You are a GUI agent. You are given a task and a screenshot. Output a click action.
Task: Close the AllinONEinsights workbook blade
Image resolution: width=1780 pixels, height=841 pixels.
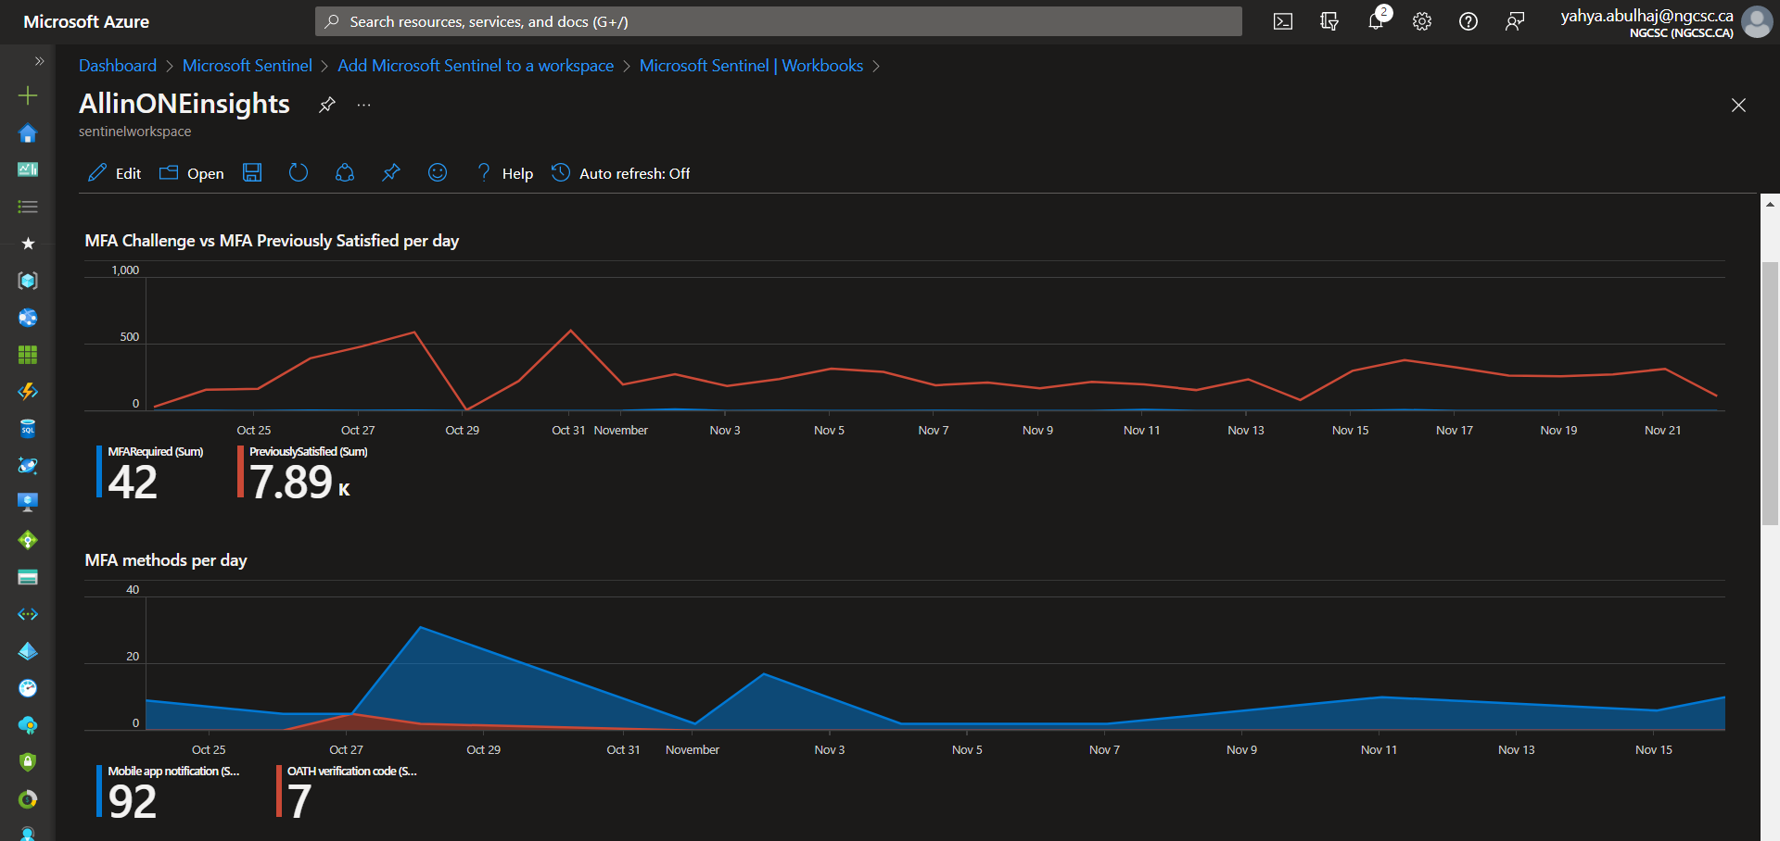(x=1738, y=105)
